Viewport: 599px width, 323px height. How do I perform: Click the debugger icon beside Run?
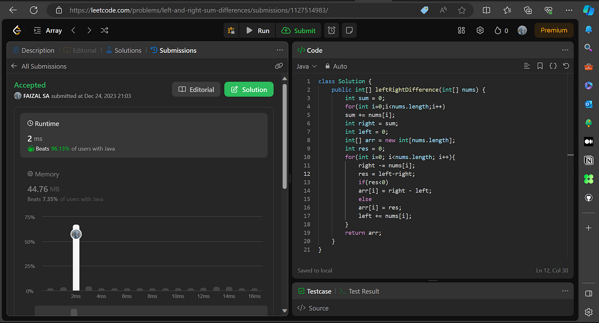pyautogui.click(x=231, y=30)
